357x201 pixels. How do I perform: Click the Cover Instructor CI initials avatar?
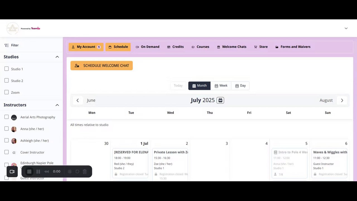14,152
